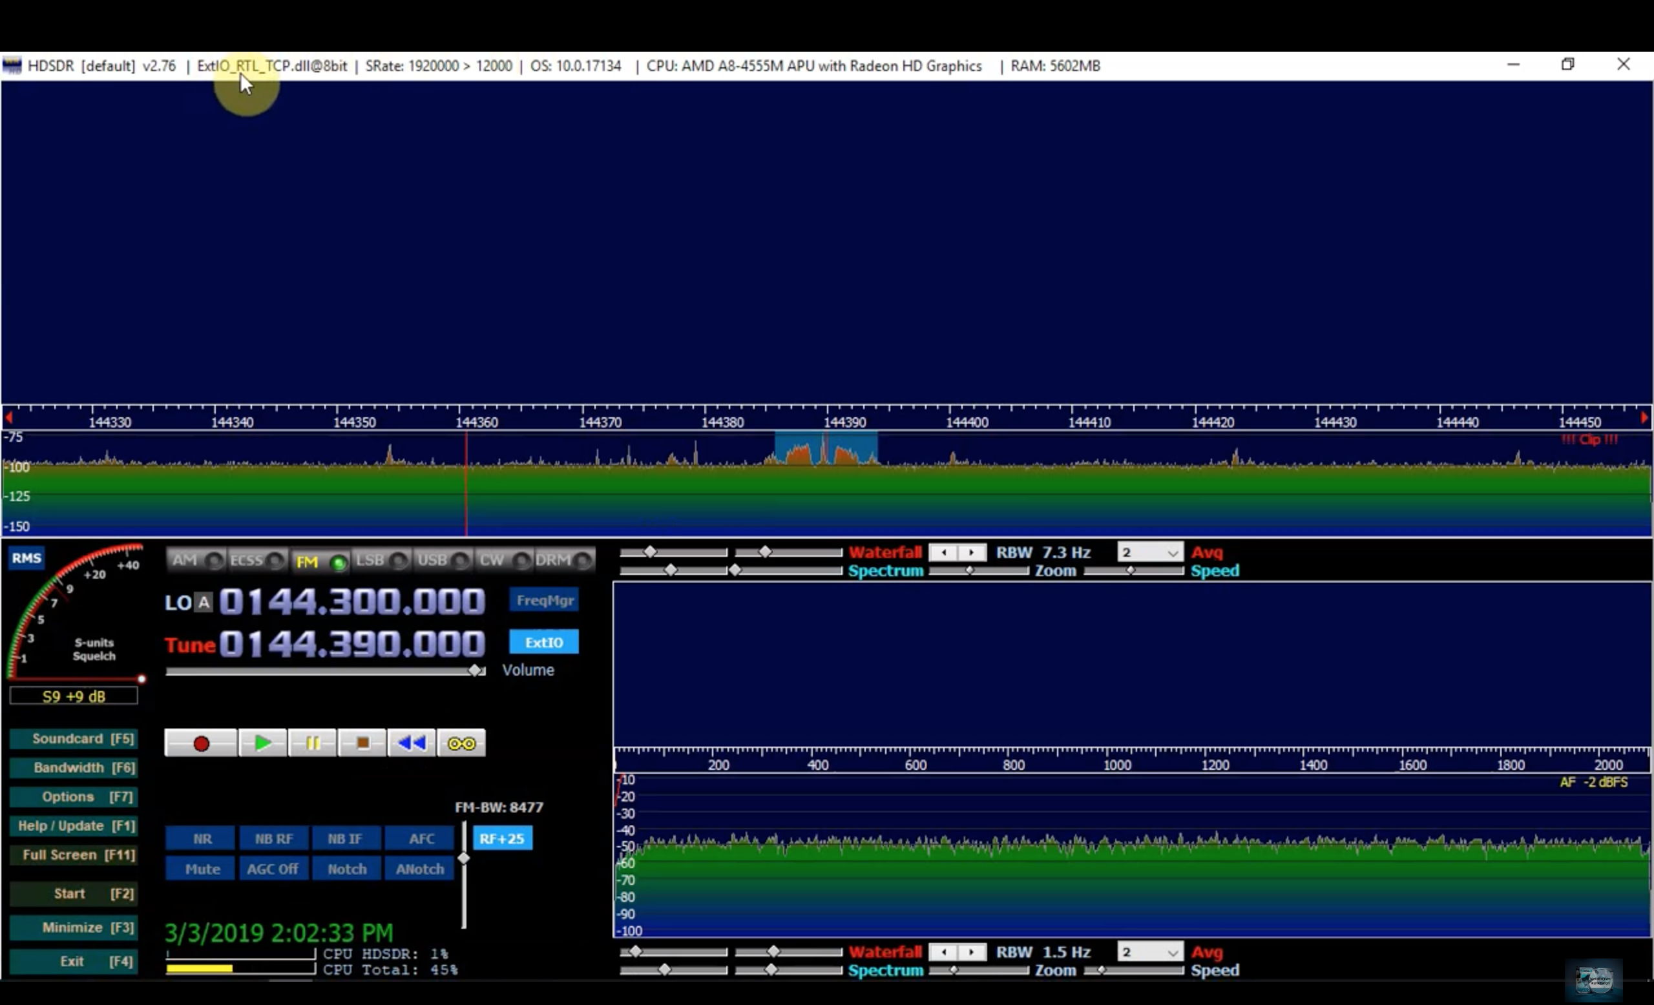Toggle the NB IF noise blanker

(345, 838)
